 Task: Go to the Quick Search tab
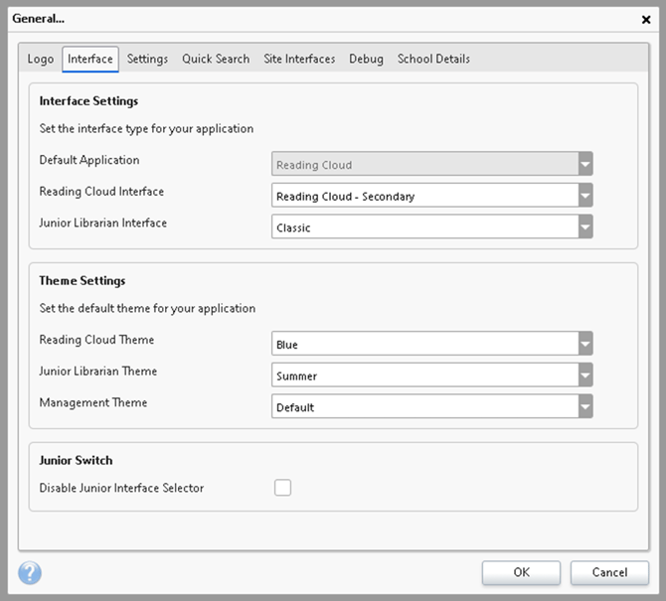216,59
